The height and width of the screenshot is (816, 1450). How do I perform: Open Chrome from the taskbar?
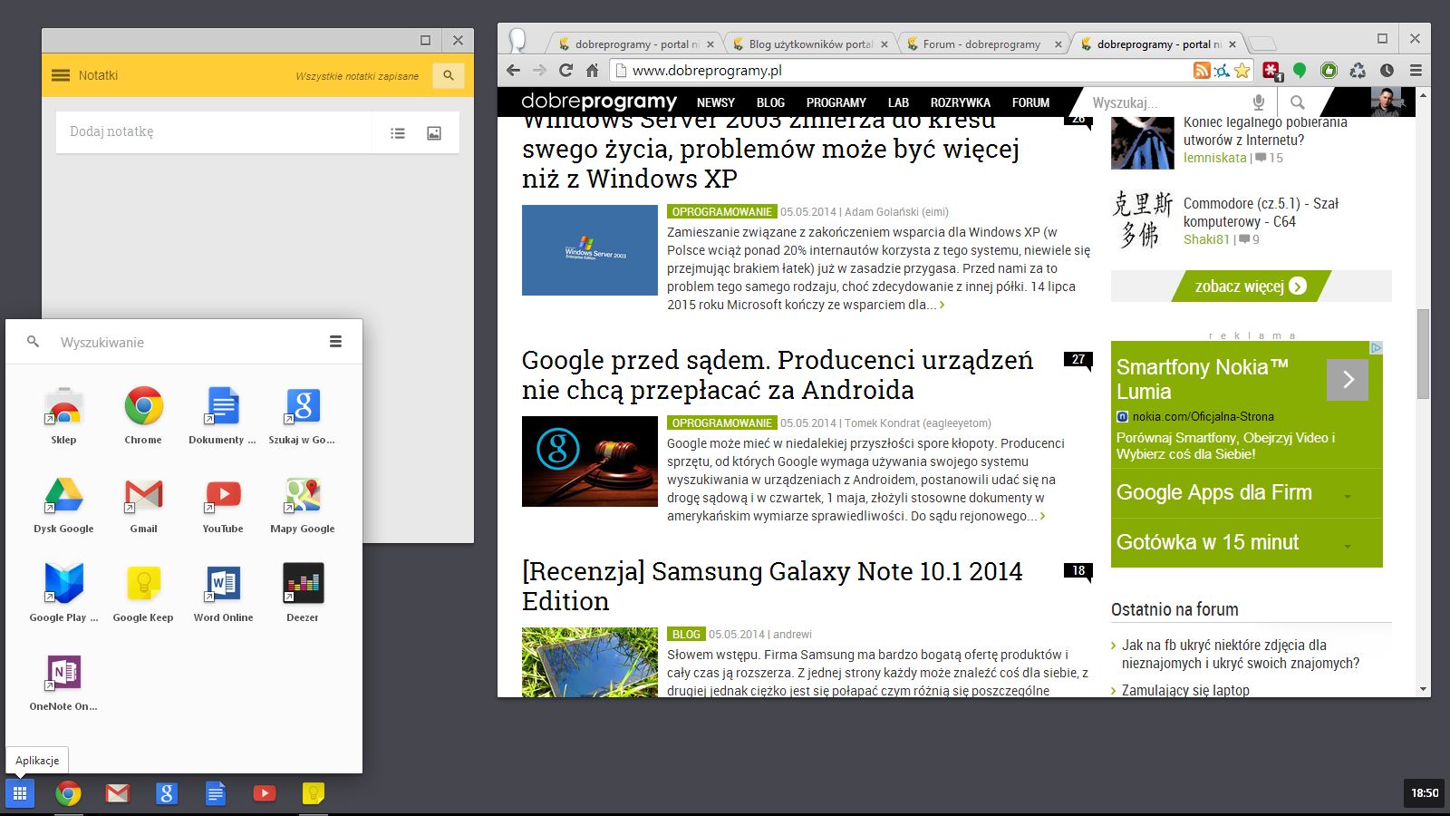[68, 793]
